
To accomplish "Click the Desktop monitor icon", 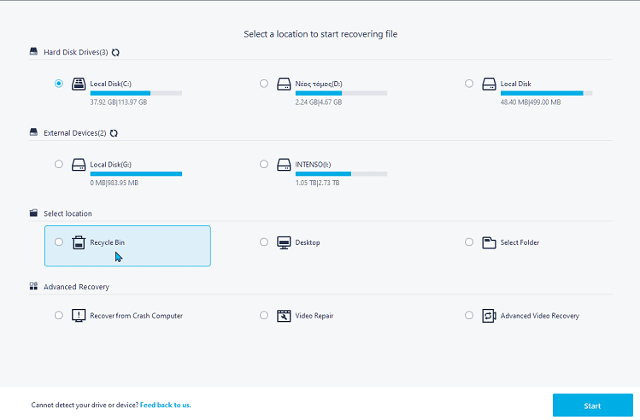I will [284, 242].
